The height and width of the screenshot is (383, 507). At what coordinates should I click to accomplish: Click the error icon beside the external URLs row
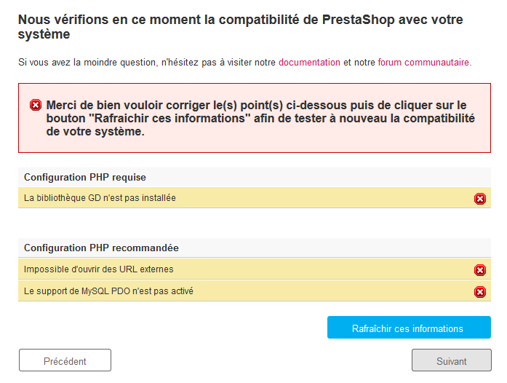tap(480, 270)
